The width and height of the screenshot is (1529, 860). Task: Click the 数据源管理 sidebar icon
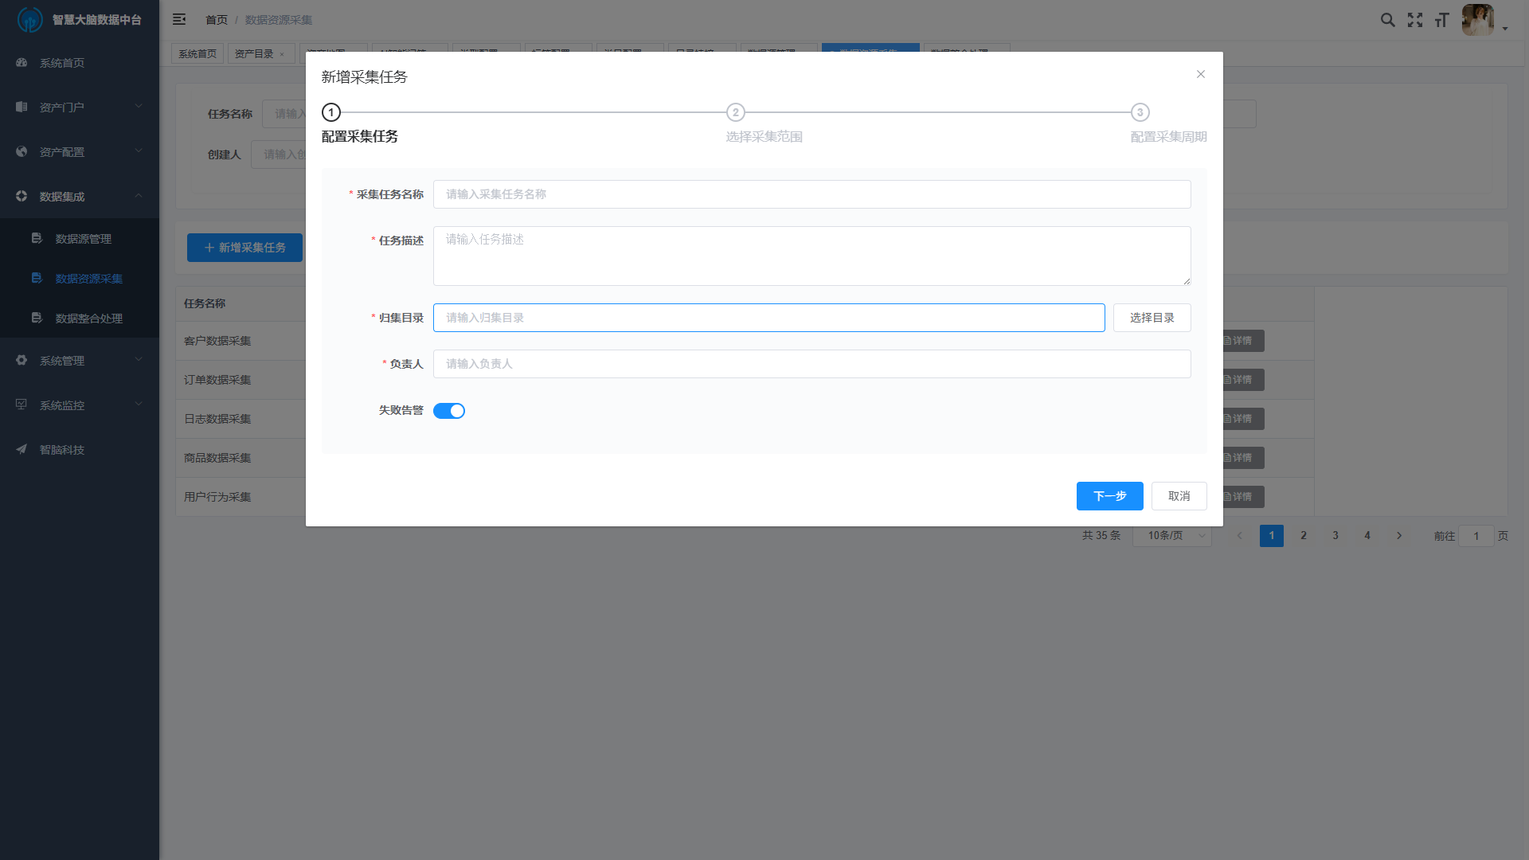tap(37, 239)
